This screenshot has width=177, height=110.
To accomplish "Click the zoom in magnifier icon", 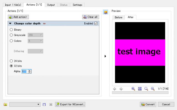I will coord(133,89).
